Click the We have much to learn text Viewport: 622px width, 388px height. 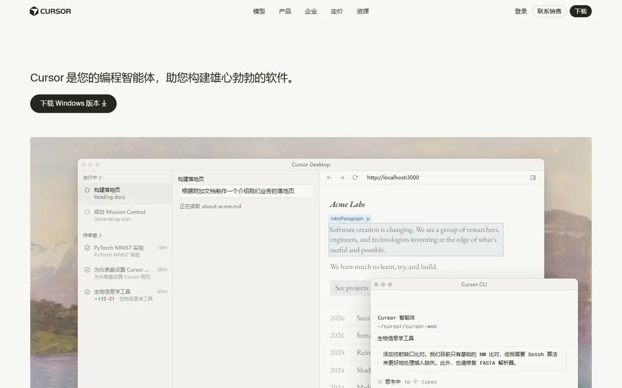click(384, 267)
